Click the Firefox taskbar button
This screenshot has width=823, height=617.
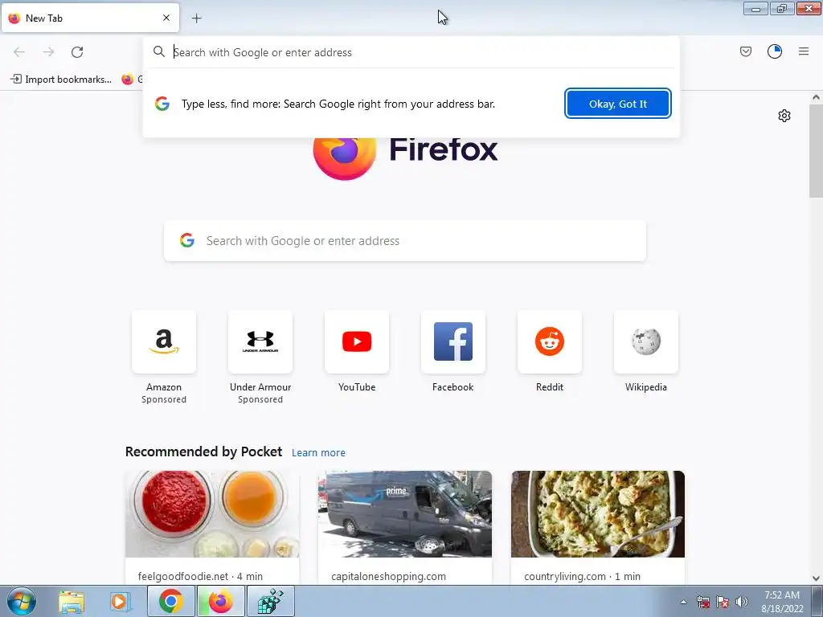click(220, 601)
